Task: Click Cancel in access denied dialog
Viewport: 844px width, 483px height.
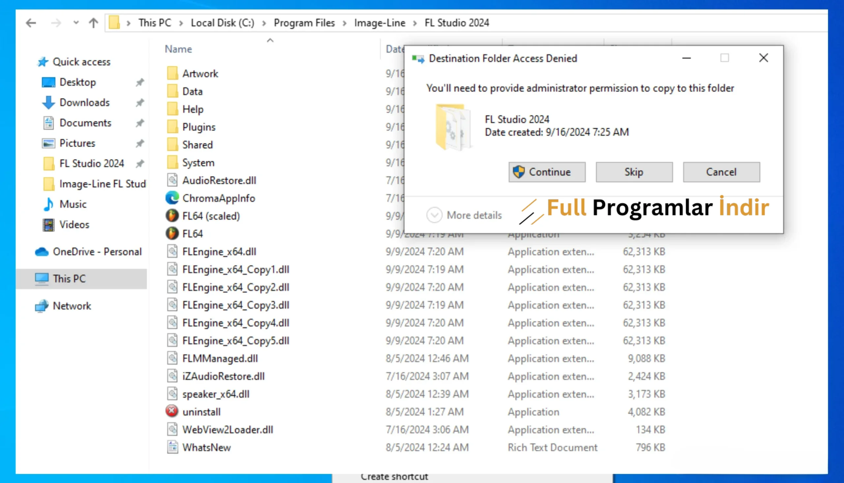Action: tap(721, 172)
